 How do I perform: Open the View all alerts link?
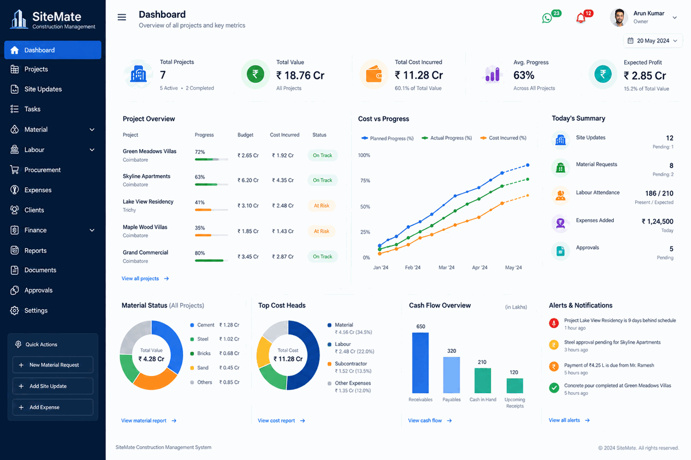pos(569,421)
